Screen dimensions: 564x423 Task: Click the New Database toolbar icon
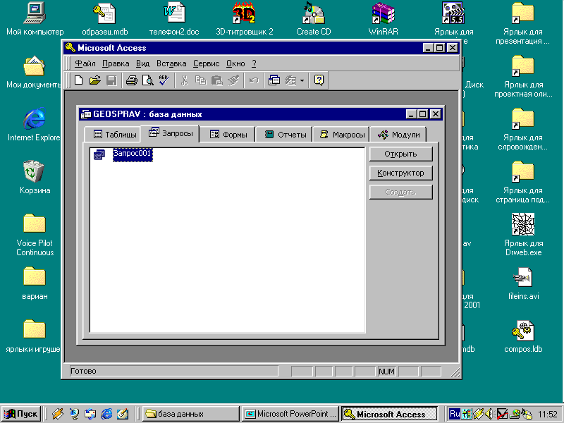(78, 80)
